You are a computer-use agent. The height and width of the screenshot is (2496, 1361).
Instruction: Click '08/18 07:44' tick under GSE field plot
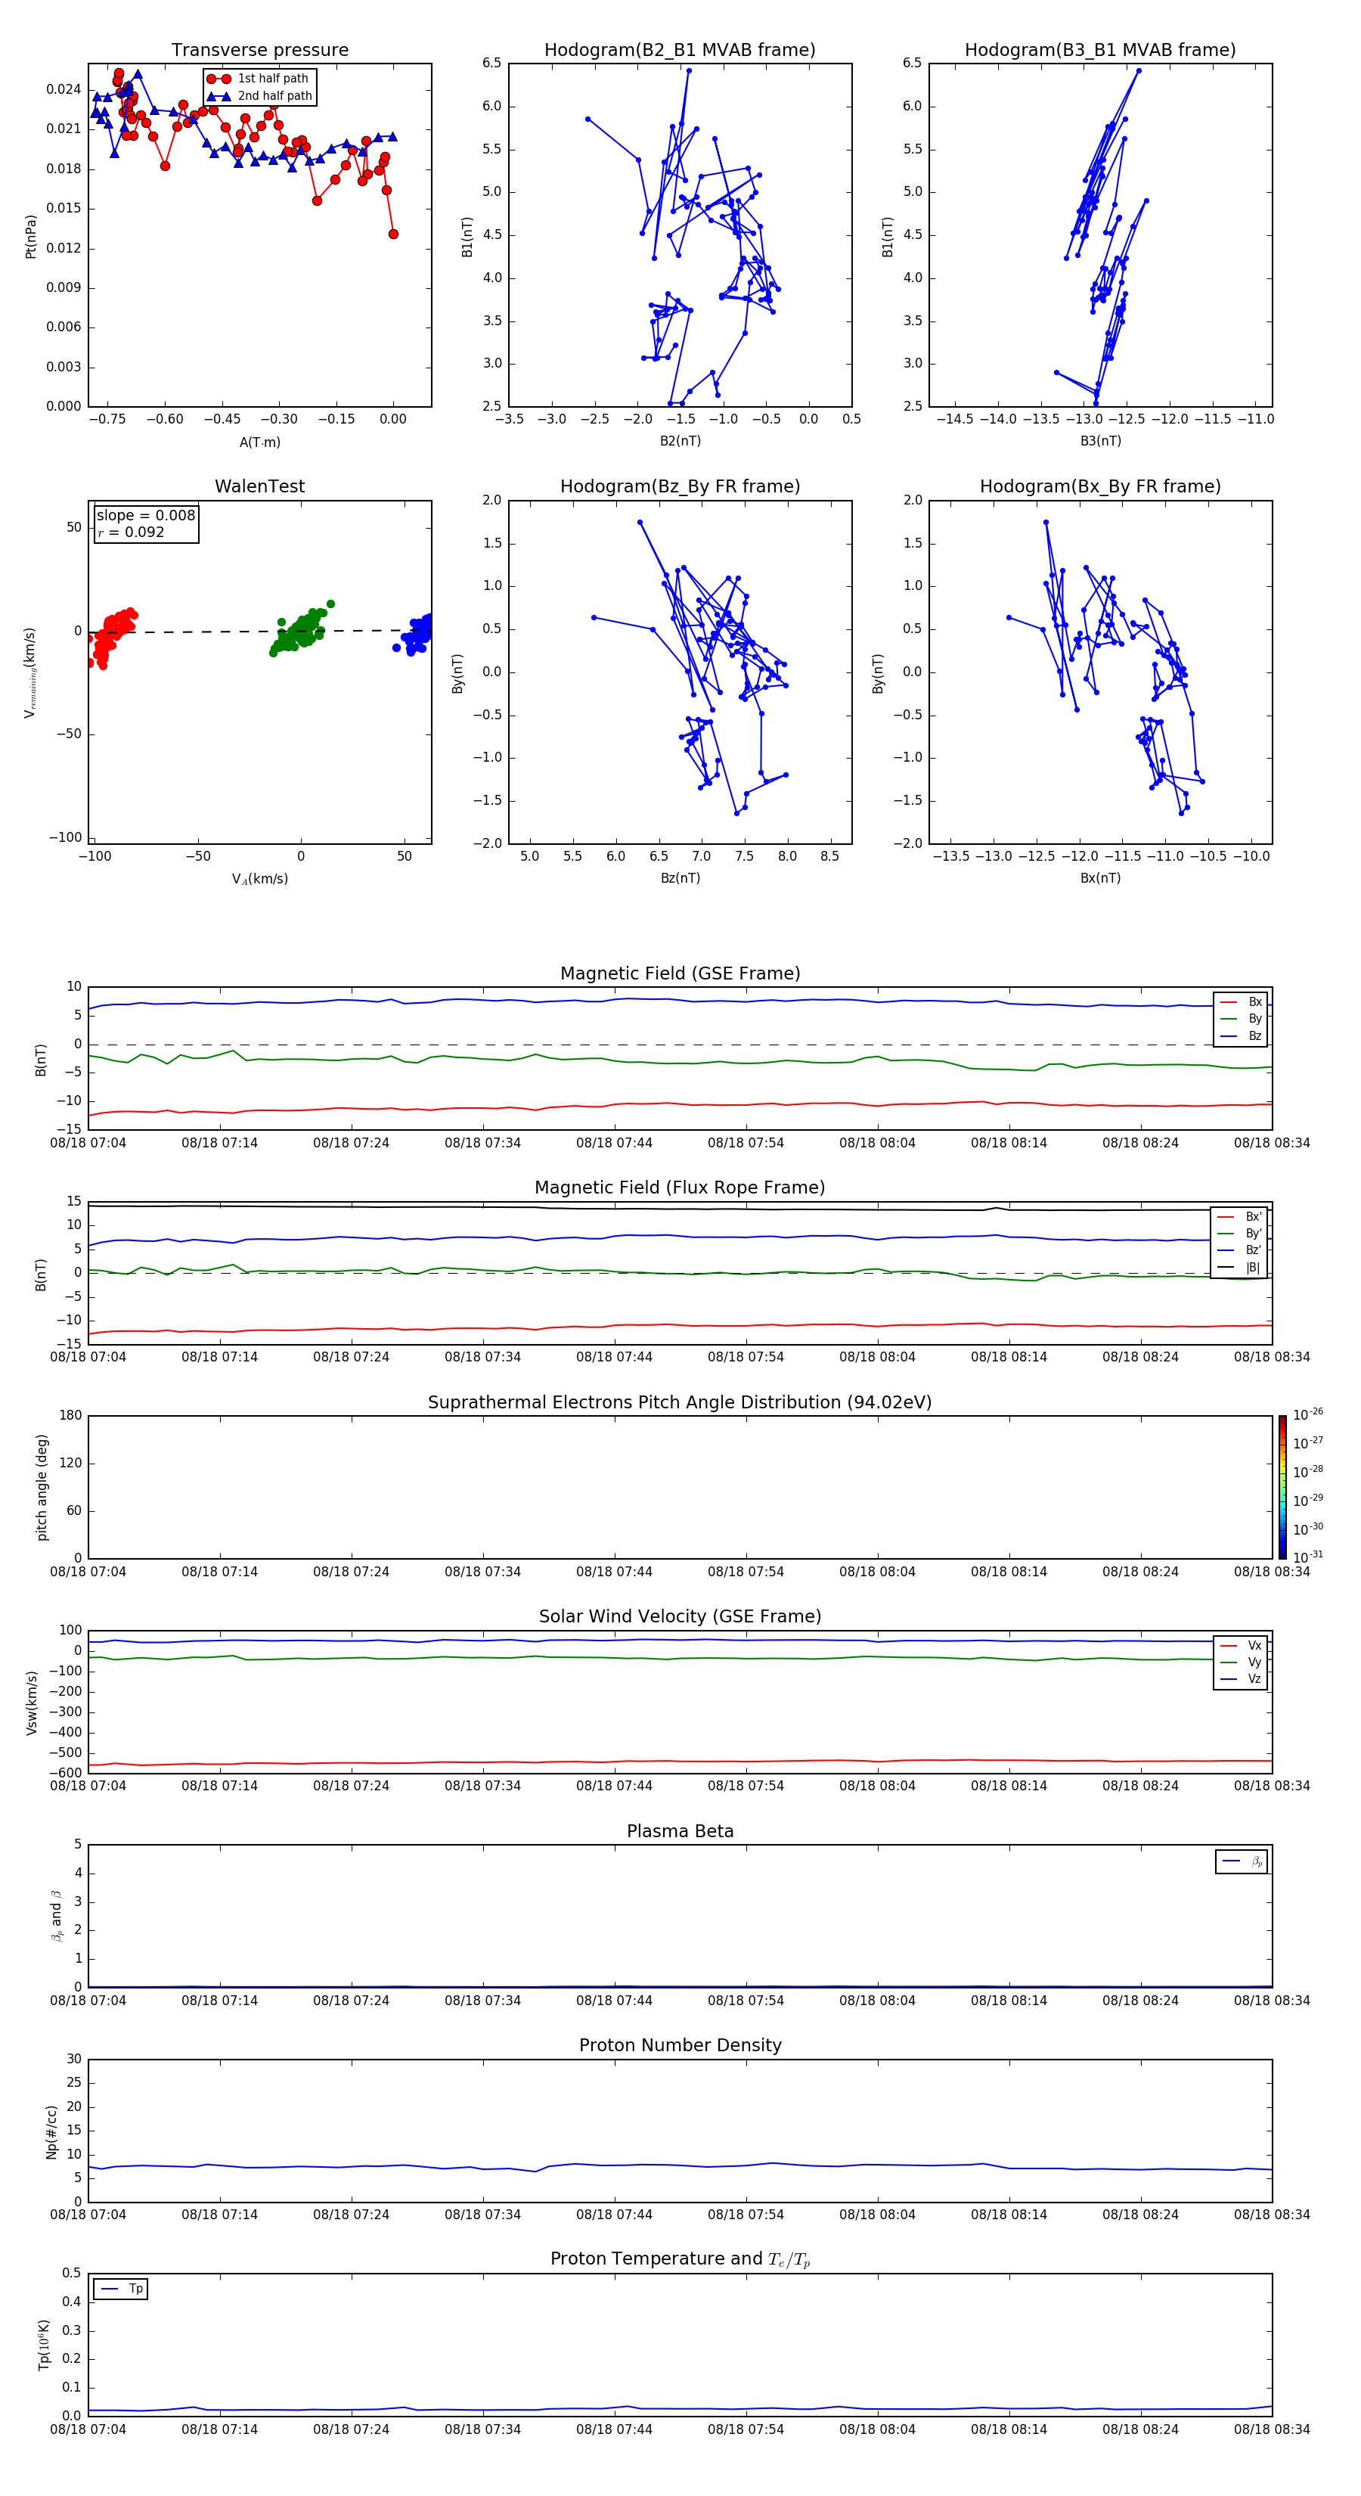[614, 1144]
